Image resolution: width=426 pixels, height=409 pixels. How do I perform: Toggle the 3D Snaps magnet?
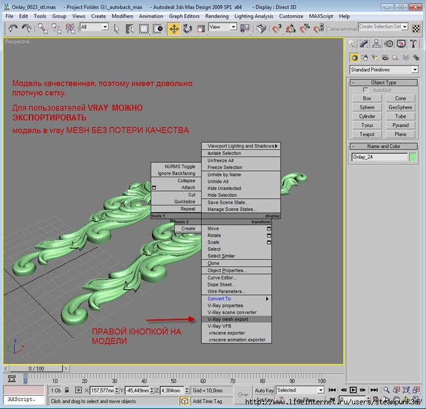(x=277, y=28)
